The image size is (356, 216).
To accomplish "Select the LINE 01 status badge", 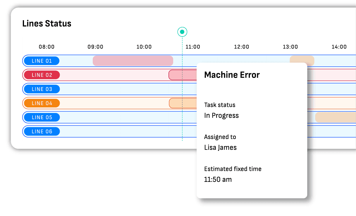I will [x=41, y=61].
